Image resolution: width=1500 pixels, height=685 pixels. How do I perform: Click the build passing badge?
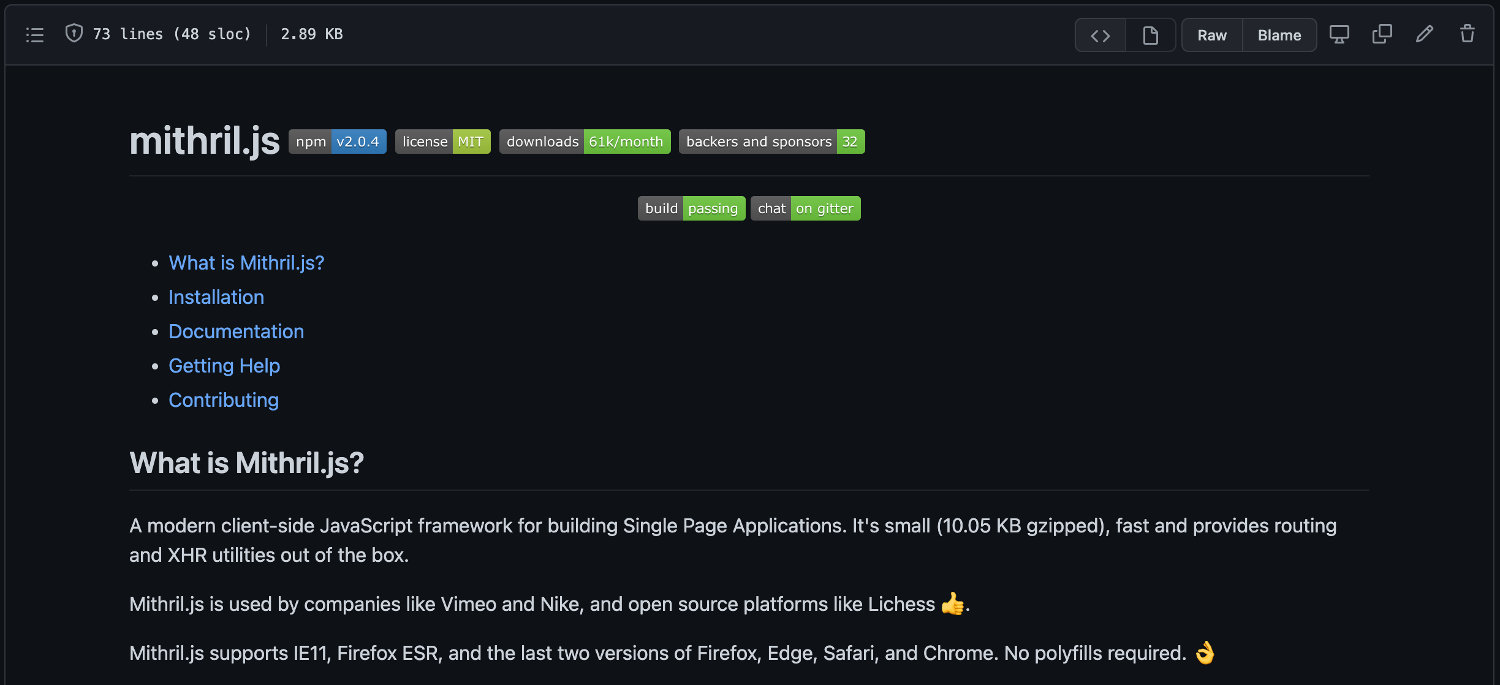pyautogui.click(x=691, y=208)
